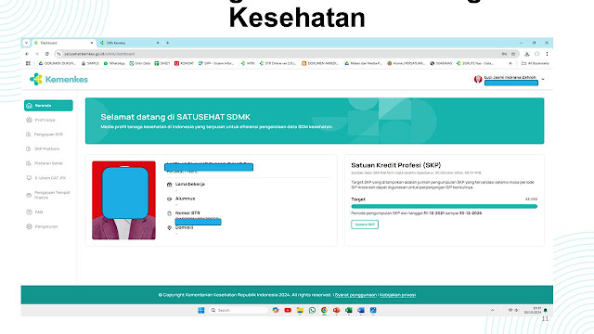Click the taskbar clock and date

pos(532,310)
